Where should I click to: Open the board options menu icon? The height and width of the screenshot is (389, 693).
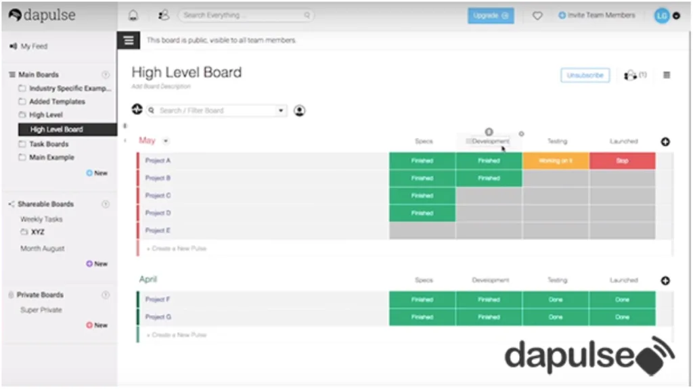[667, 75]
